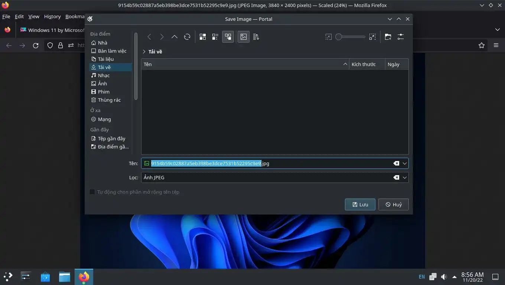The width and height of the screenshot is (505, 285).
Task: Go to parent folder
Action: [175, 37]
